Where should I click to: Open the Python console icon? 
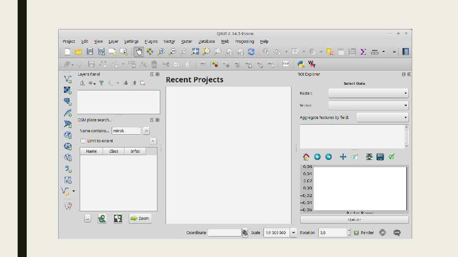[301, 64]
